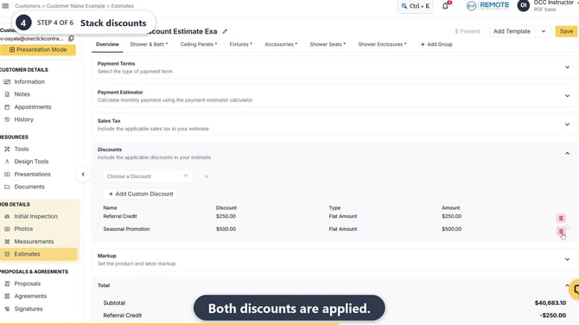Open the notifications bell
579x325 pixels.
[x=445, y=6]
